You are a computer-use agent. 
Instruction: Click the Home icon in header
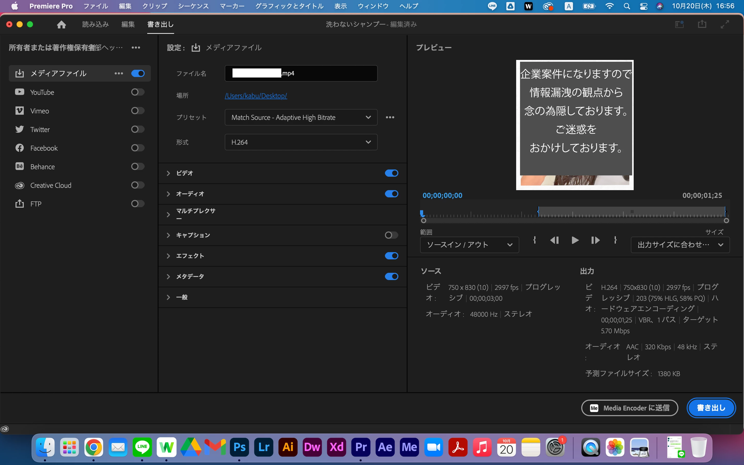61,24
